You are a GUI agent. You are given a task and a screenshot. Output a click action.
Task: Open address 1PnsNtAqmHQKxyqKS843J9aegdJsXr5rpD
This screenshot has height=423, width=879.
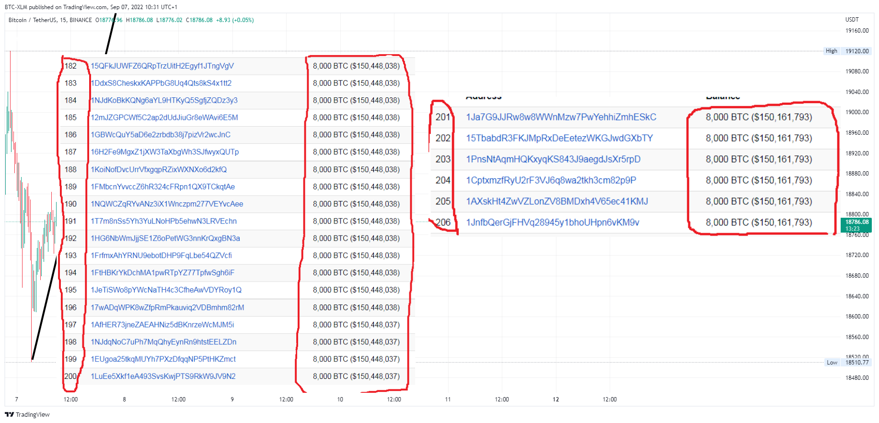coord(553,159)
